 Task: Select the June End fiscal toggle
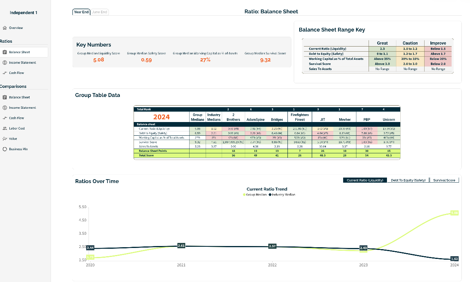pyautogui.click(x=99, y=12)
